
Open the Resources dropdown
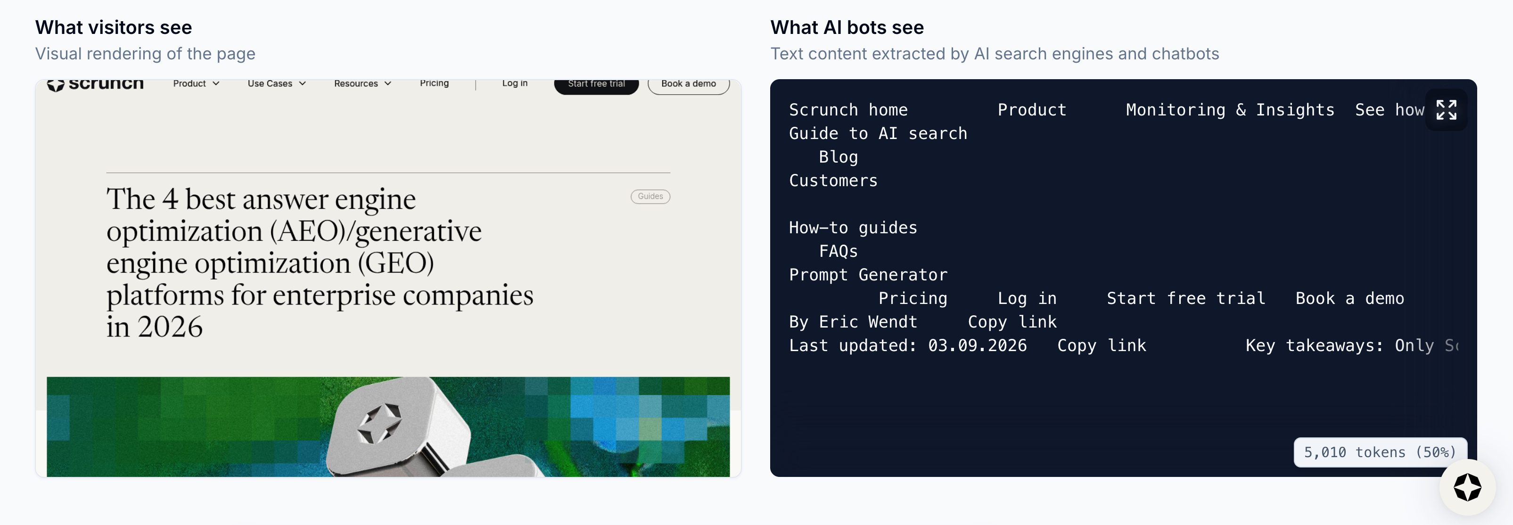[362, 83]
